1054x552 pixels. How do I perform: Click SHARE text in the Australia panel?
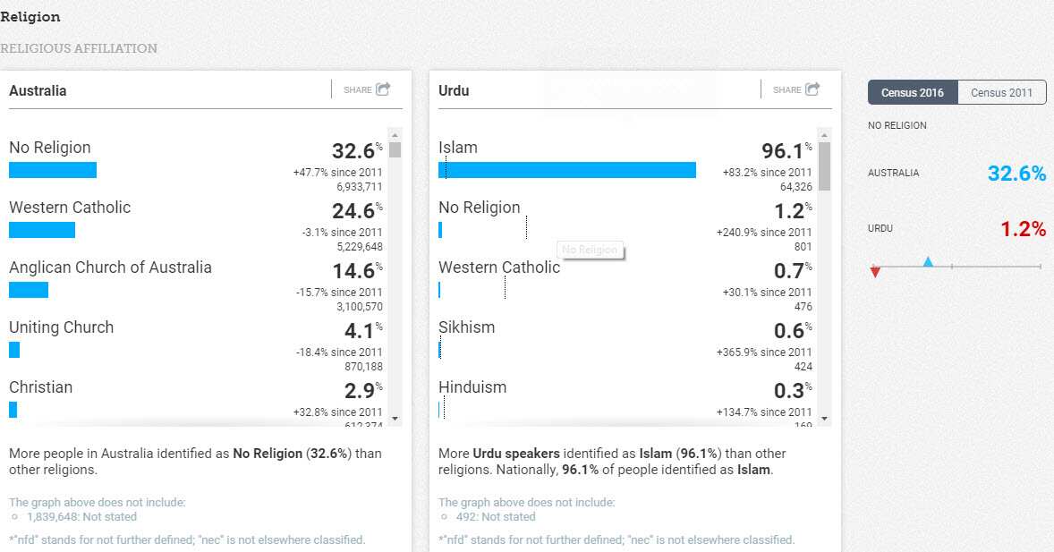(357, 90)
